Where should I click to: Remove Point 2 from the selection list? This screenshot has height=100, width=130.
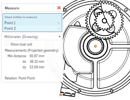pyautogui.click(x=59, y=28)
